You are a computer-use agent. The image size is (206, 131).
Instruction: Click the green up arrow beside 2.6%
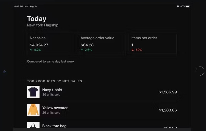82,50
